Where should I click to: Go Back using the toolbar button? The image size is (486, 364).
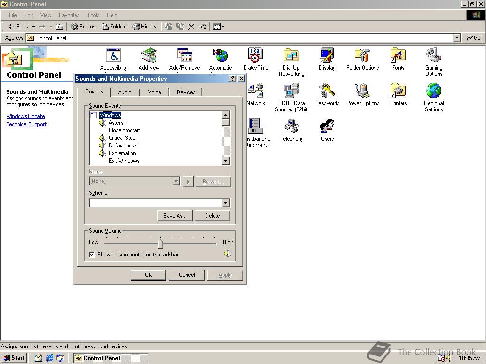(x=19, y=27)
